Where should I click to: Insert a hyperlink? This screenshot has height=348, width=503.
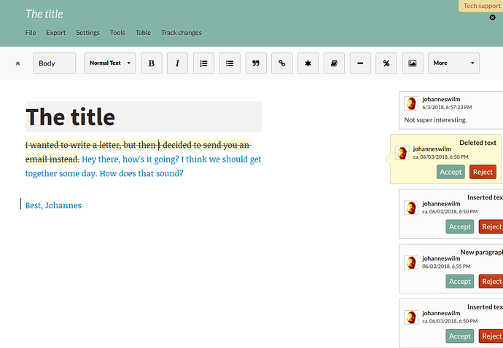tap(282, 63)
